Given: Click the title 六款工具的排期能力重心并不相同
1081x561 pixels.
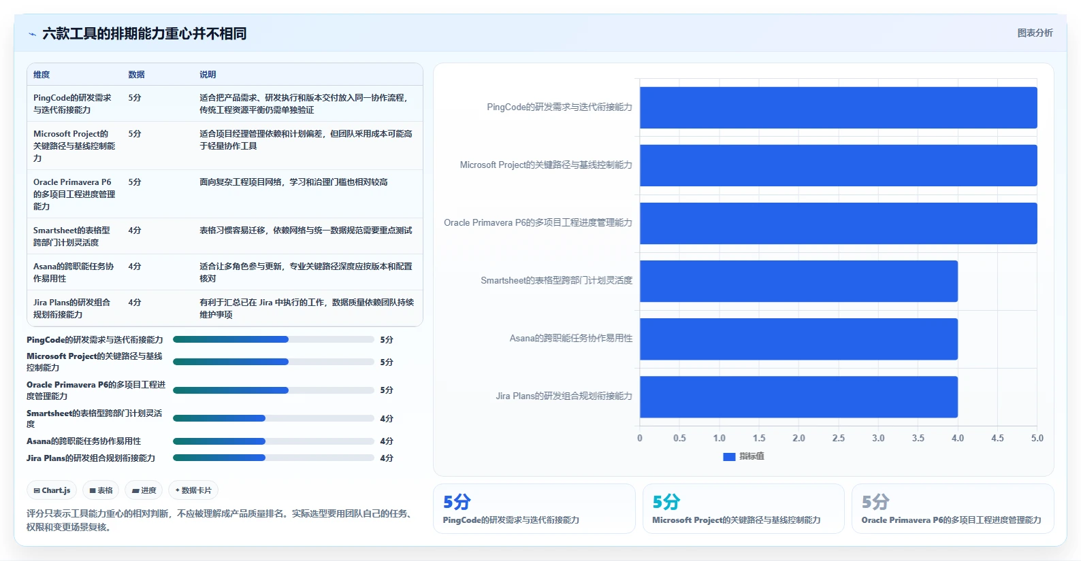Looking at the screenshot, I should point(144,33).
